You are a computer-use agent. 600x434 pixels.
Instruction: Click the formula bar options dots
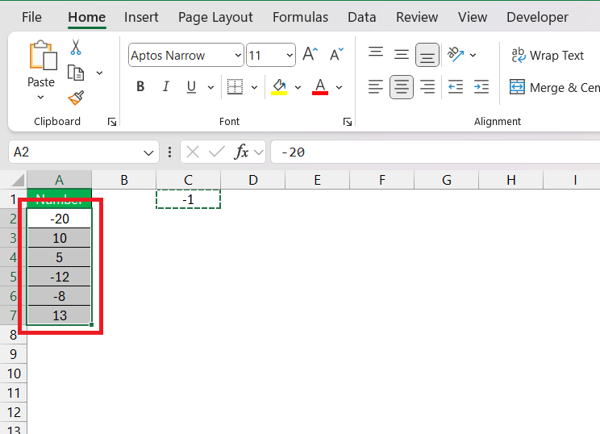pyautogui.click(x=169, y=152)
